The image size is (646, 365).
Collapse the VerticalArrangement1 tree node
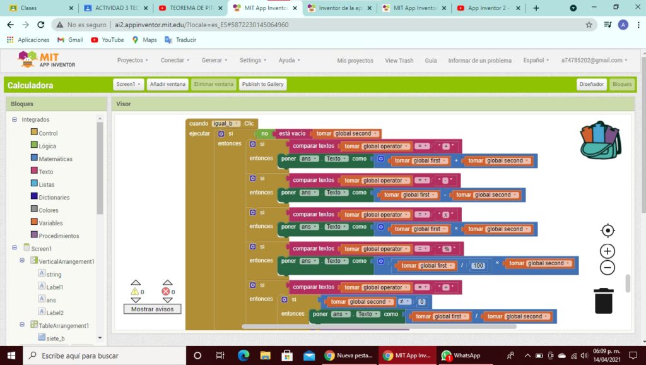(x=22, y=261)
